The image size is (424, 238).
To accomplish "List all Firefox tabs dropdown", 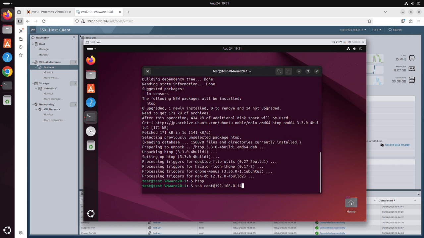I will point(386,12).
